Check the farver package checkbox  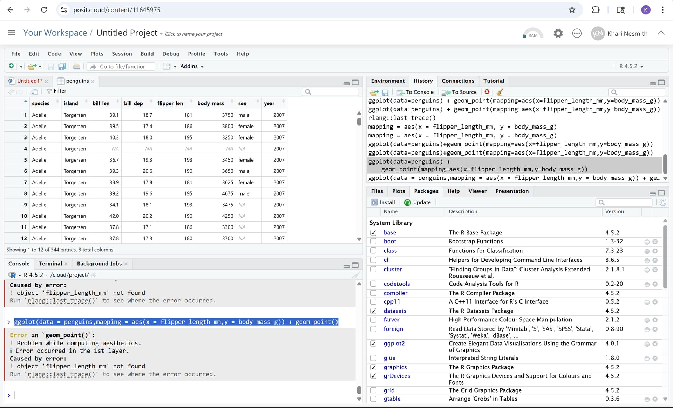373,320
